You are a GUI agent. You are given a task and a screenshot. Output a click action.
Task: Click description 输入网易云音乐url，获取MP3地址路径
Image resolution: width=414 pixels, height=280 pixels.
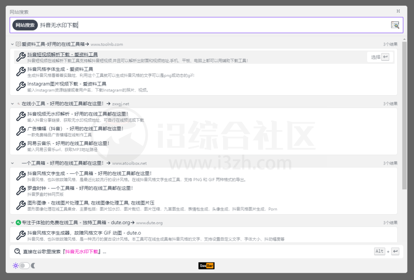pyautogui.click(x=62, y=150)
